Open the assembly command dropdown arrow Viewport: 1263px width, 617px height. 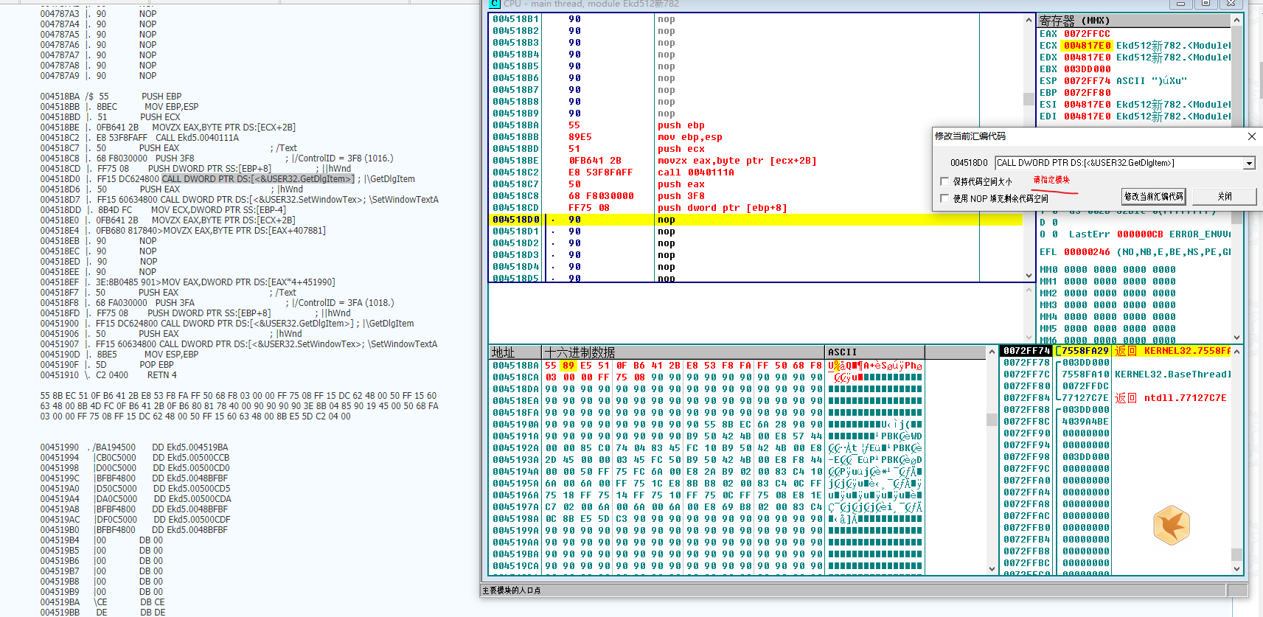point(1249,163)
